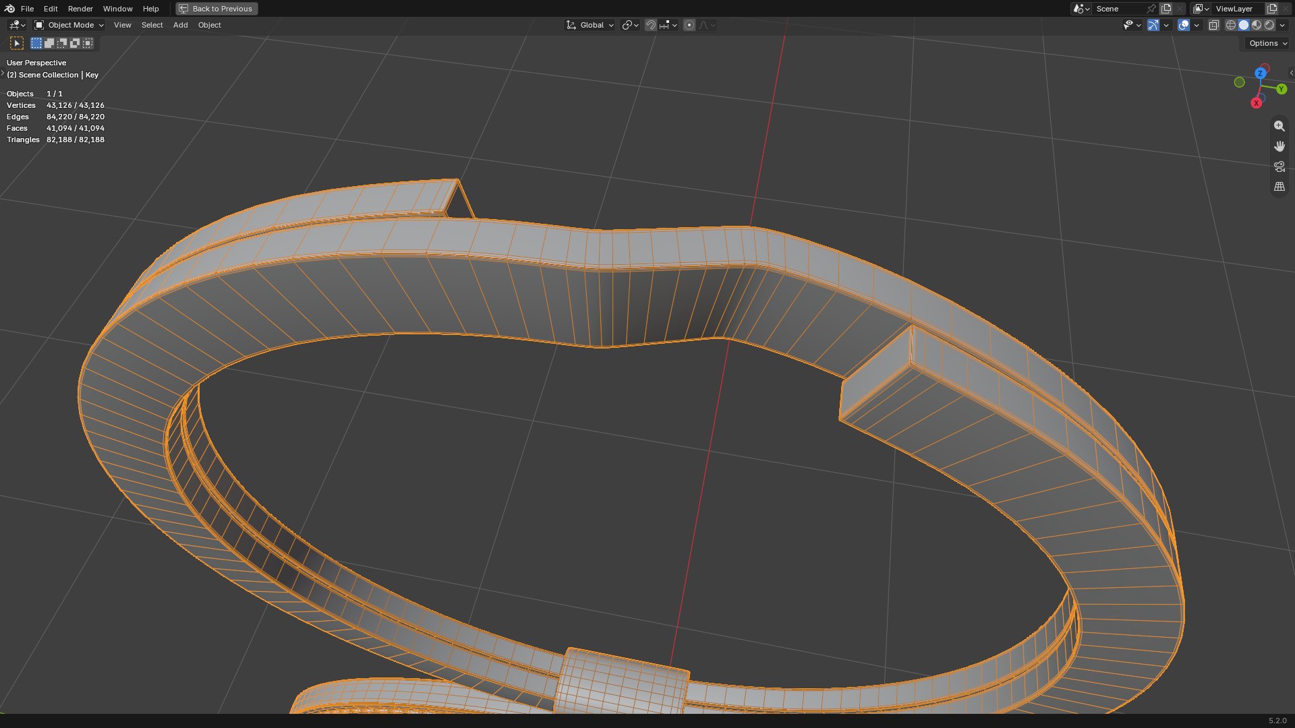This screenshot has height=728, width=1295.
Task: Pin the scene to the workspace
Action: tap(1151, 9)
